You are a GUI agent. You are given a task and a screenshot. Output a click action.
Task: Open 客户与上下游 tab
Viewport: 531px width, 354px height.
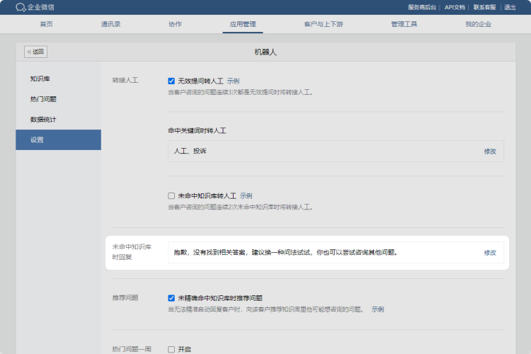click(x=324, y=24)
